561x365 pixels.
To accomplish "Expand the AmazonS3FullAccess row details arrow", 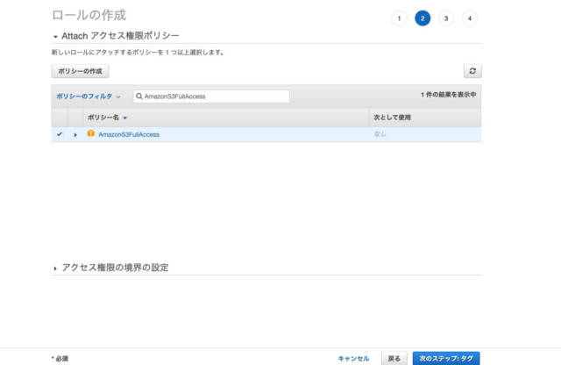I will tap(75, 134).
